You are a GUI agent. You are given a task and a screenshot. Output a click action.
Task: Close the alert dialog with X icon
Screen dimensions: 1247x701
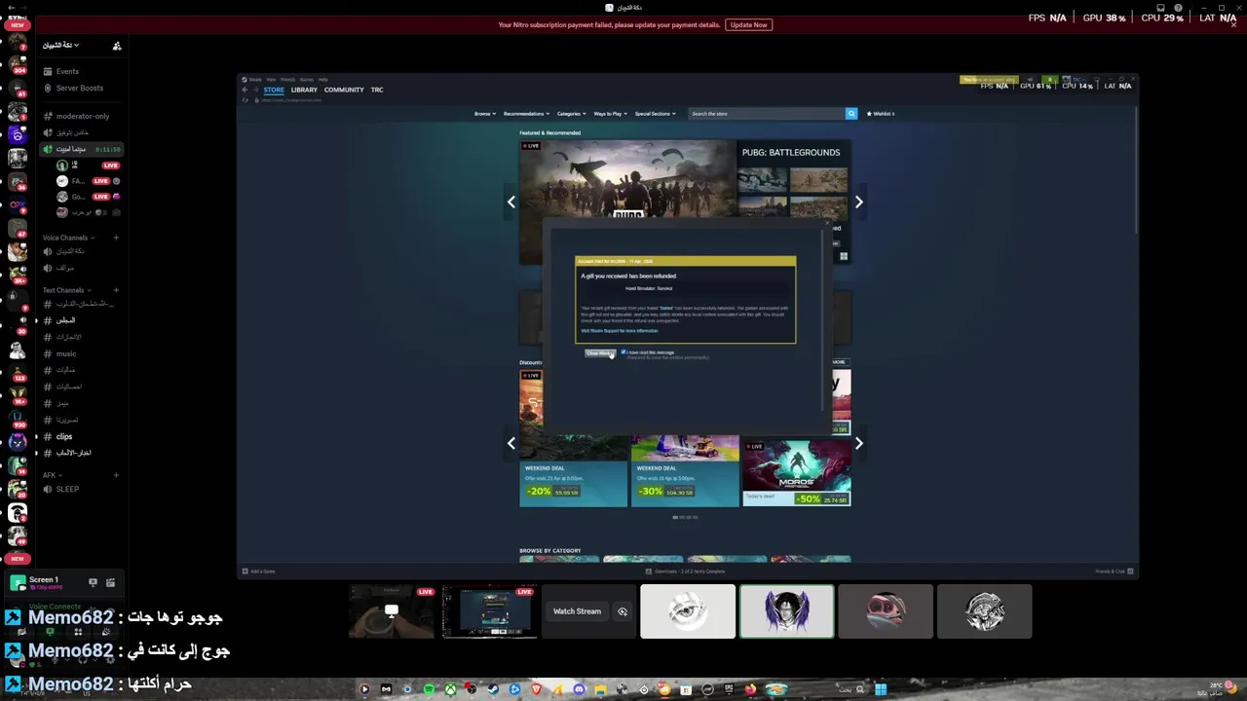pyautogui.click(x=827, y=224)
